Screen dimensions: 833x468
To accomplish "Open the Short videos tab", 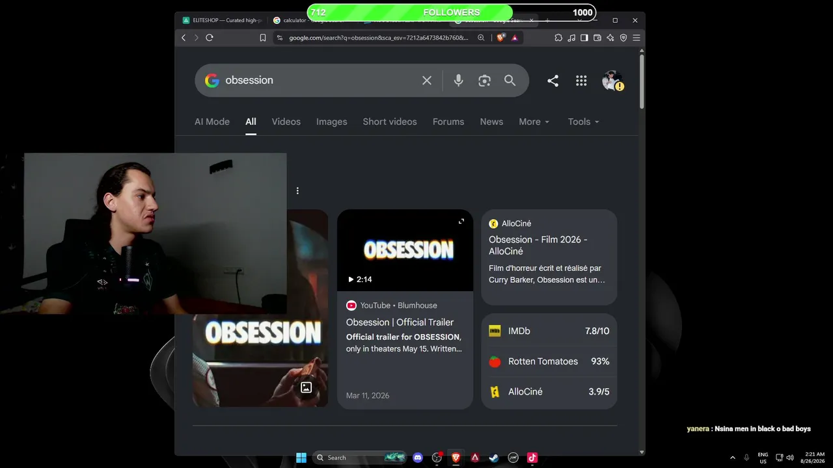I will click(390, 122).
